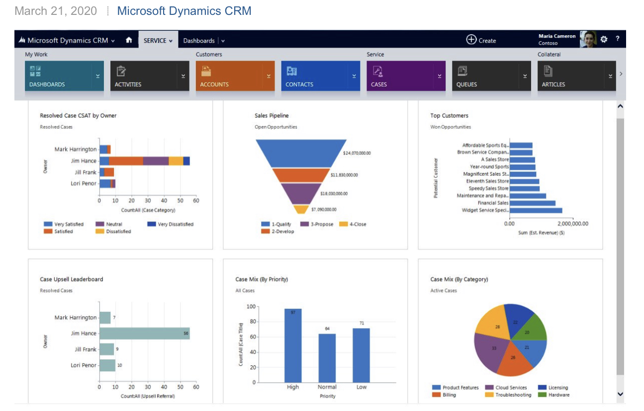644x411 pixels.
Task: Click the Activities tile icon
Action: 120,71
